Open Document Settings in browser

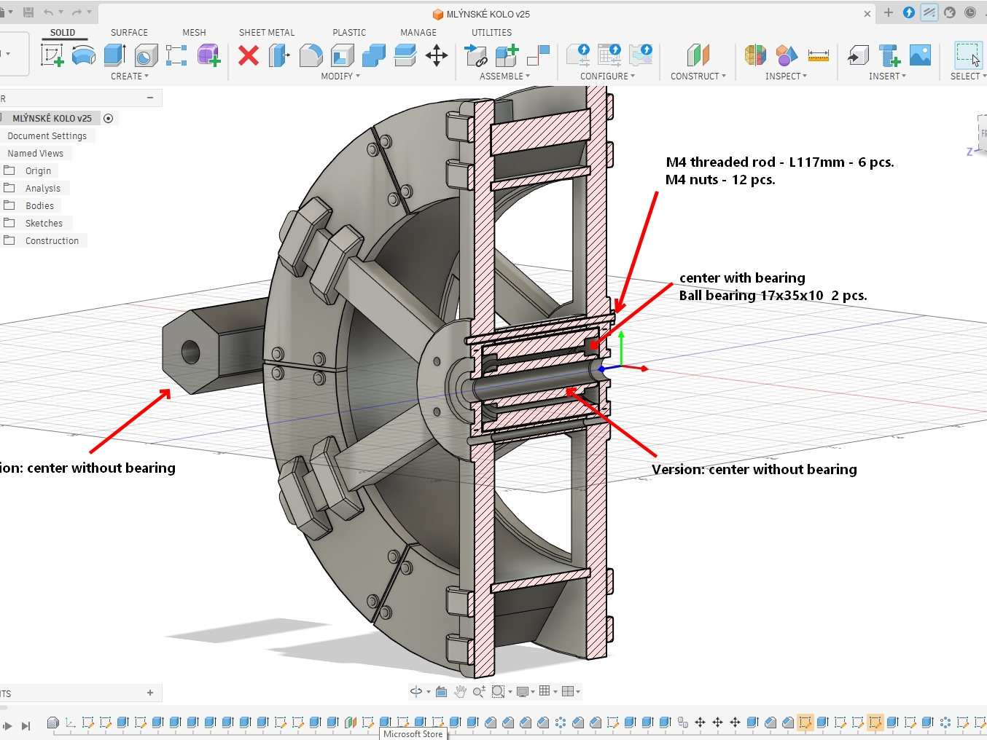47,135
